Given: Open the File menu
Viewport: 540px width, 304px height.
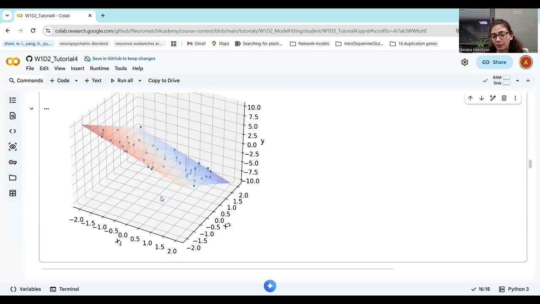Looking at the screenshot, I should (30, 68).
